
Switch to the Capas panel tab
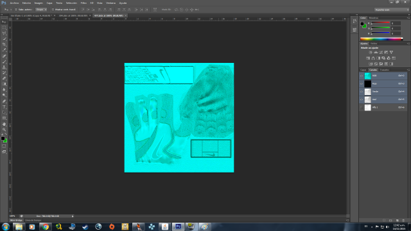[x=363, y=70]
